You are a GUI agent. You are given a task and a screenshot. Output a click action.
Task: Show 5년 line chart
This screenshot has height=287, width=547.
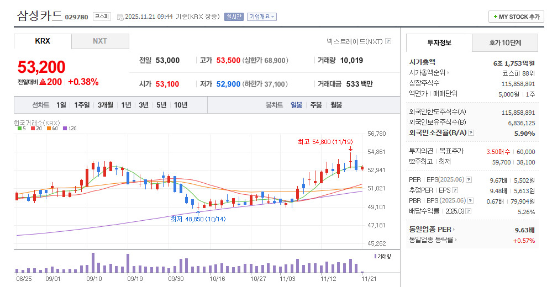coord(161,105)
